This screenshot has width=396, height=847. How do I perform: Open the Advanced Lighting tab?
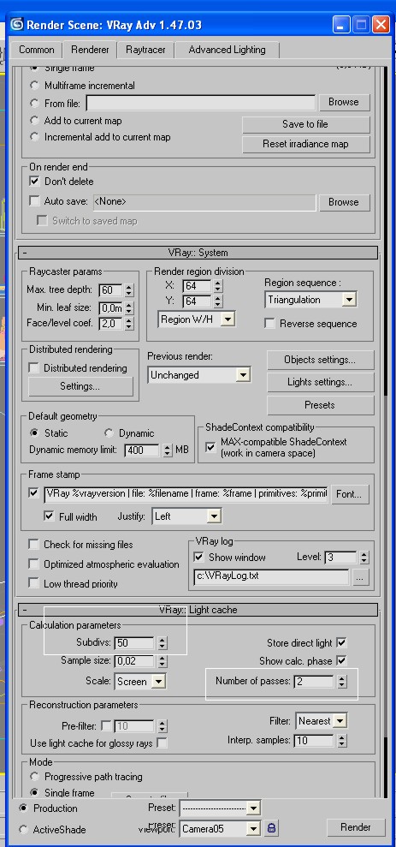coord(228,50)
